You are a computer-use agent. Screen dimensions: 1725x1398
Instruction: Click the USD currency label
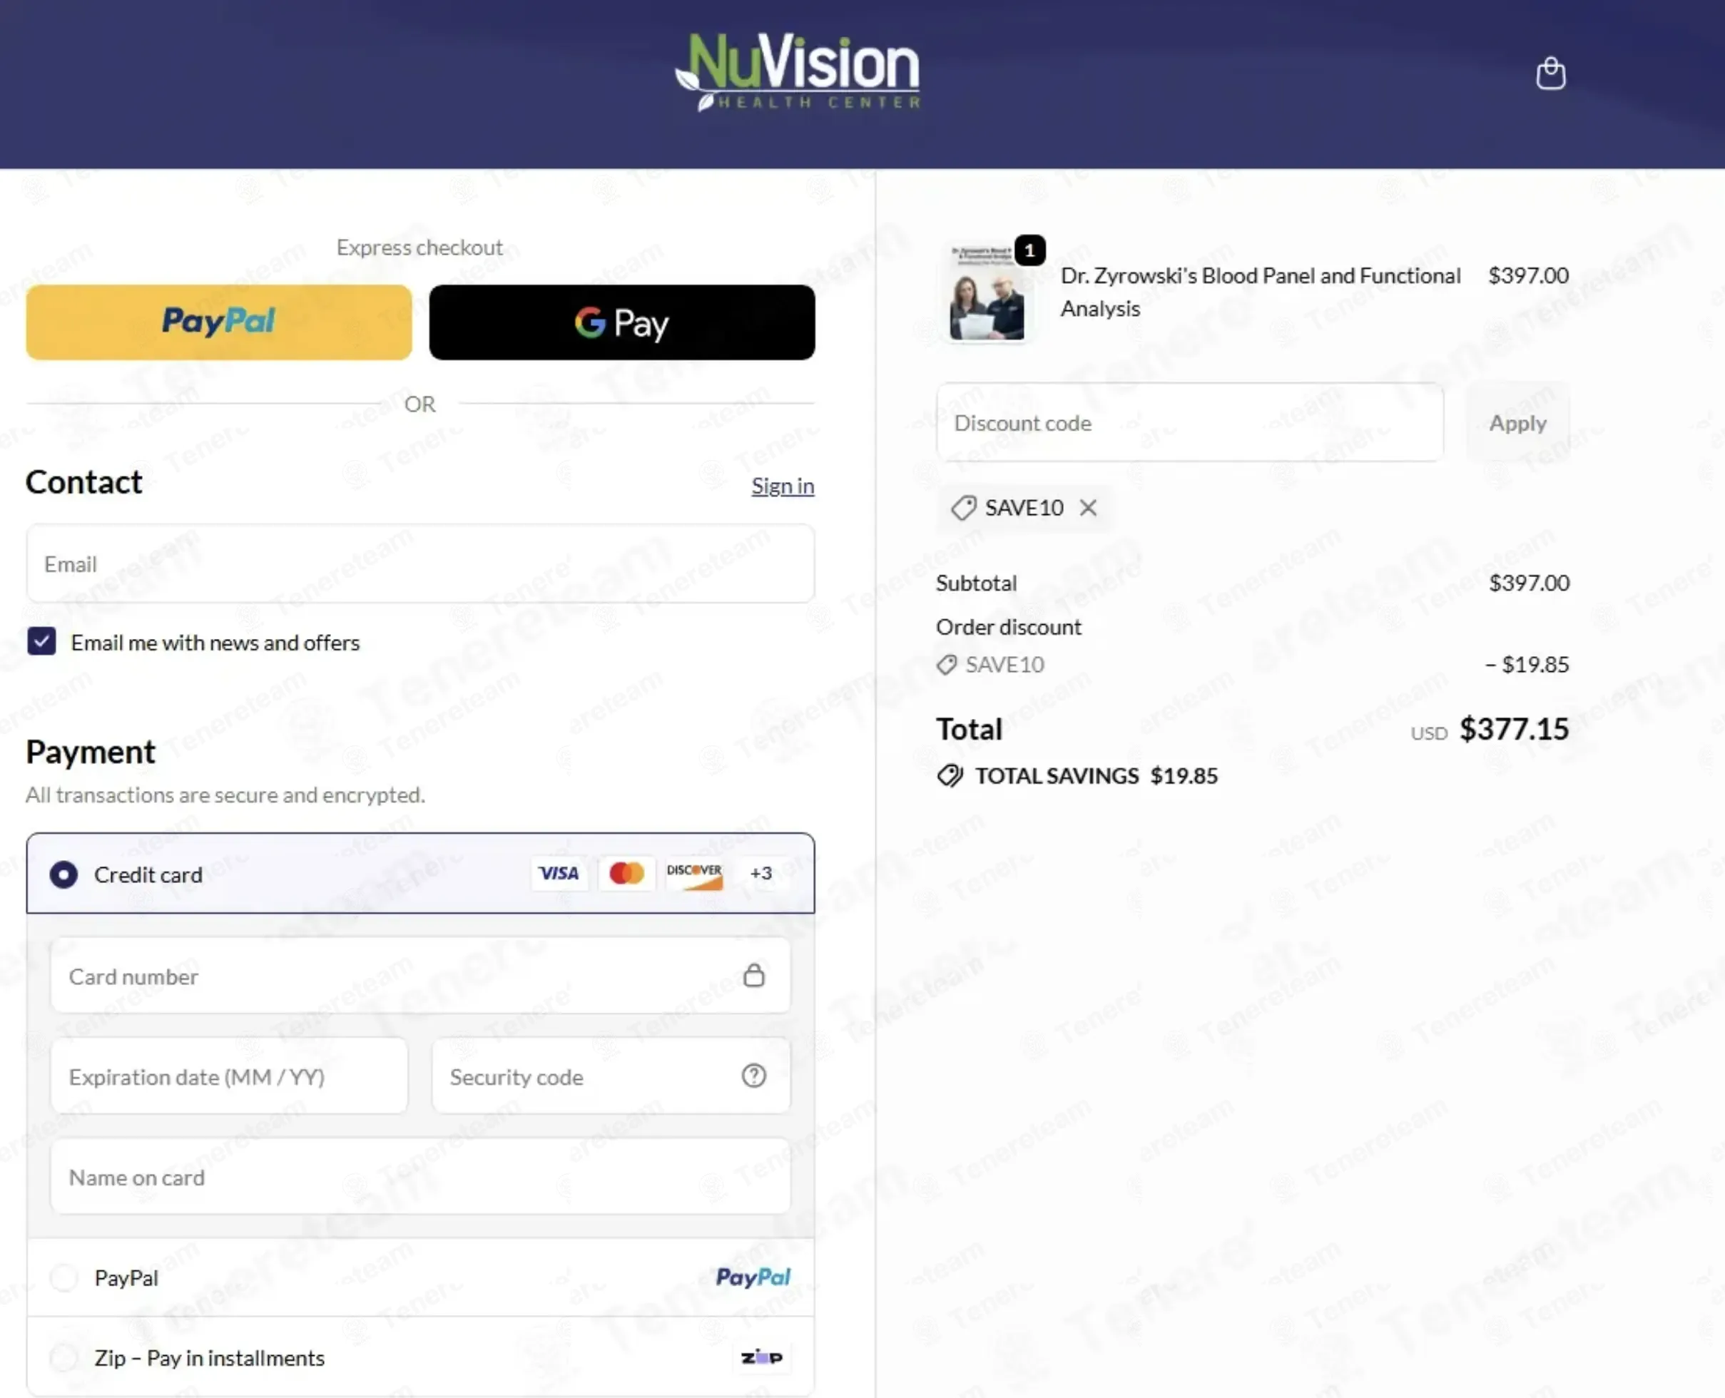click(x=1429, y=734)
